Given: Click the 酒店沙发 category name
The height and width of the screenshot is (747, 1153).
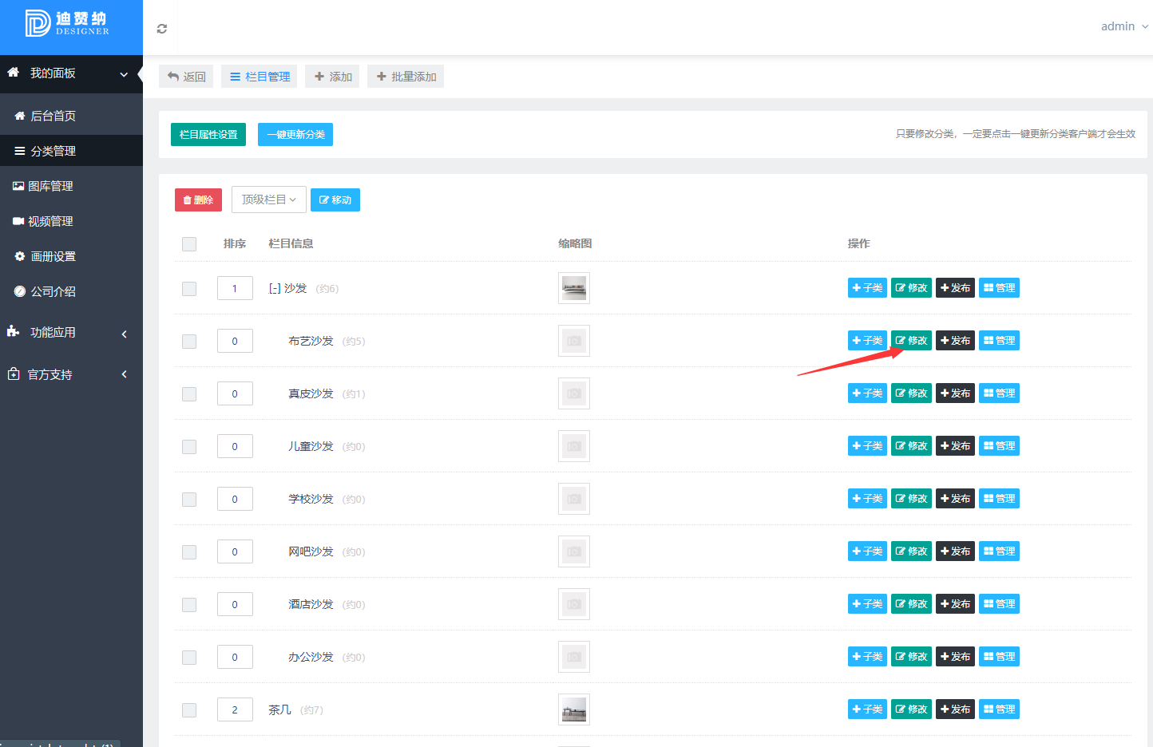Looking at the screenshot, I should click(x=311, y=604).
